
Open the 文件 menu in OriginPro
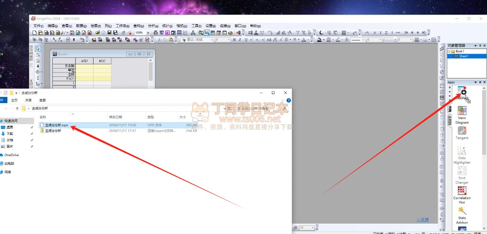[38, 26]
